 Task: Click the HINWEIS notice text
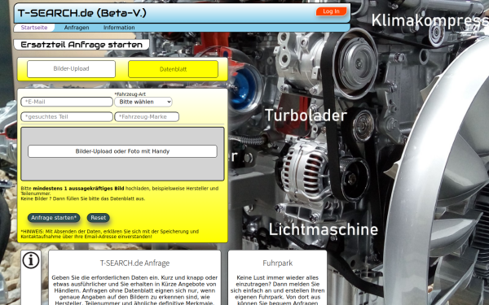pyautogui.click(x=110, y=234)
